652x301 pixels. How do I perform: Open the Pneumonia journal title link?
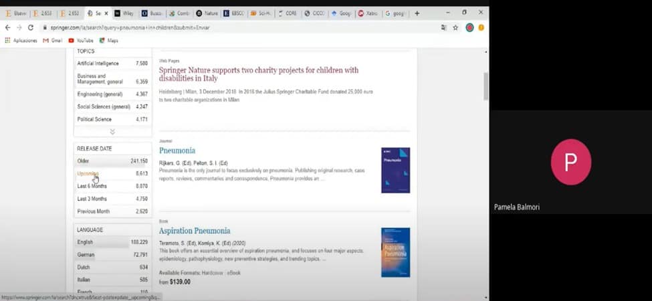[x=177, y=150]
